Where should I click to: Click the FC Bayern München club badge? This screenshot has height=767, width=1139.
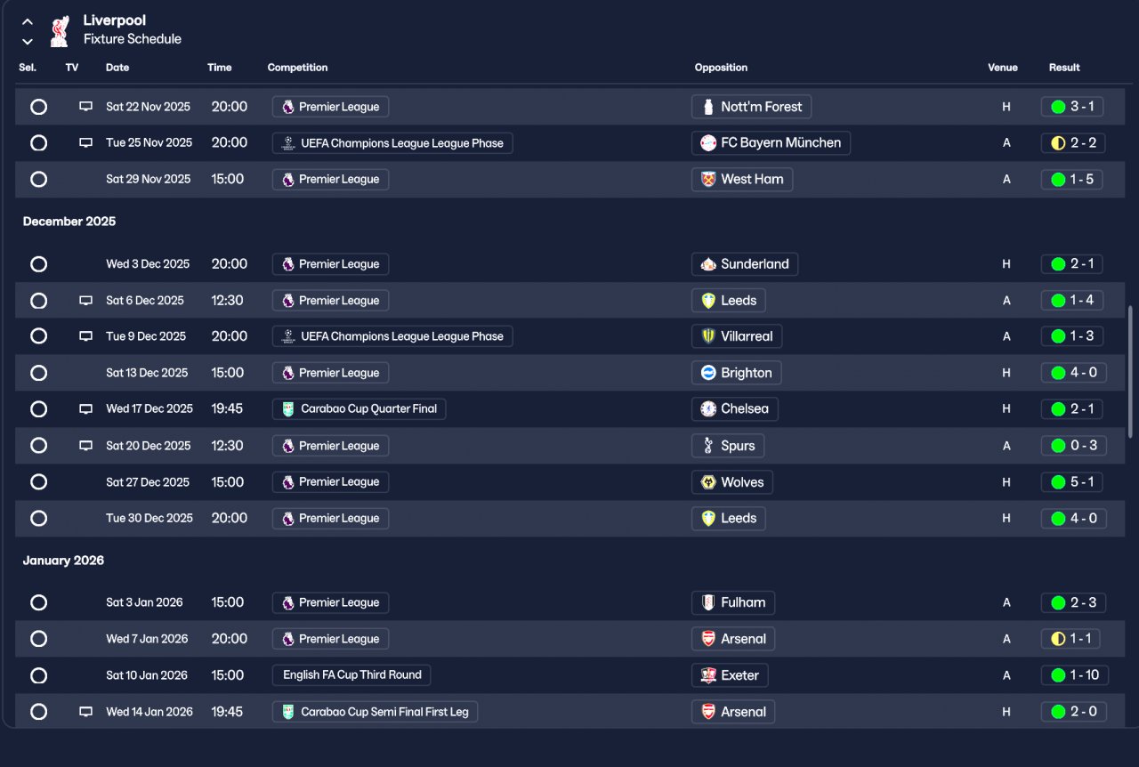pos(708,143)
